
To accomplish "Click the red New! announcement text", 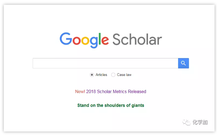I will 80,92.
